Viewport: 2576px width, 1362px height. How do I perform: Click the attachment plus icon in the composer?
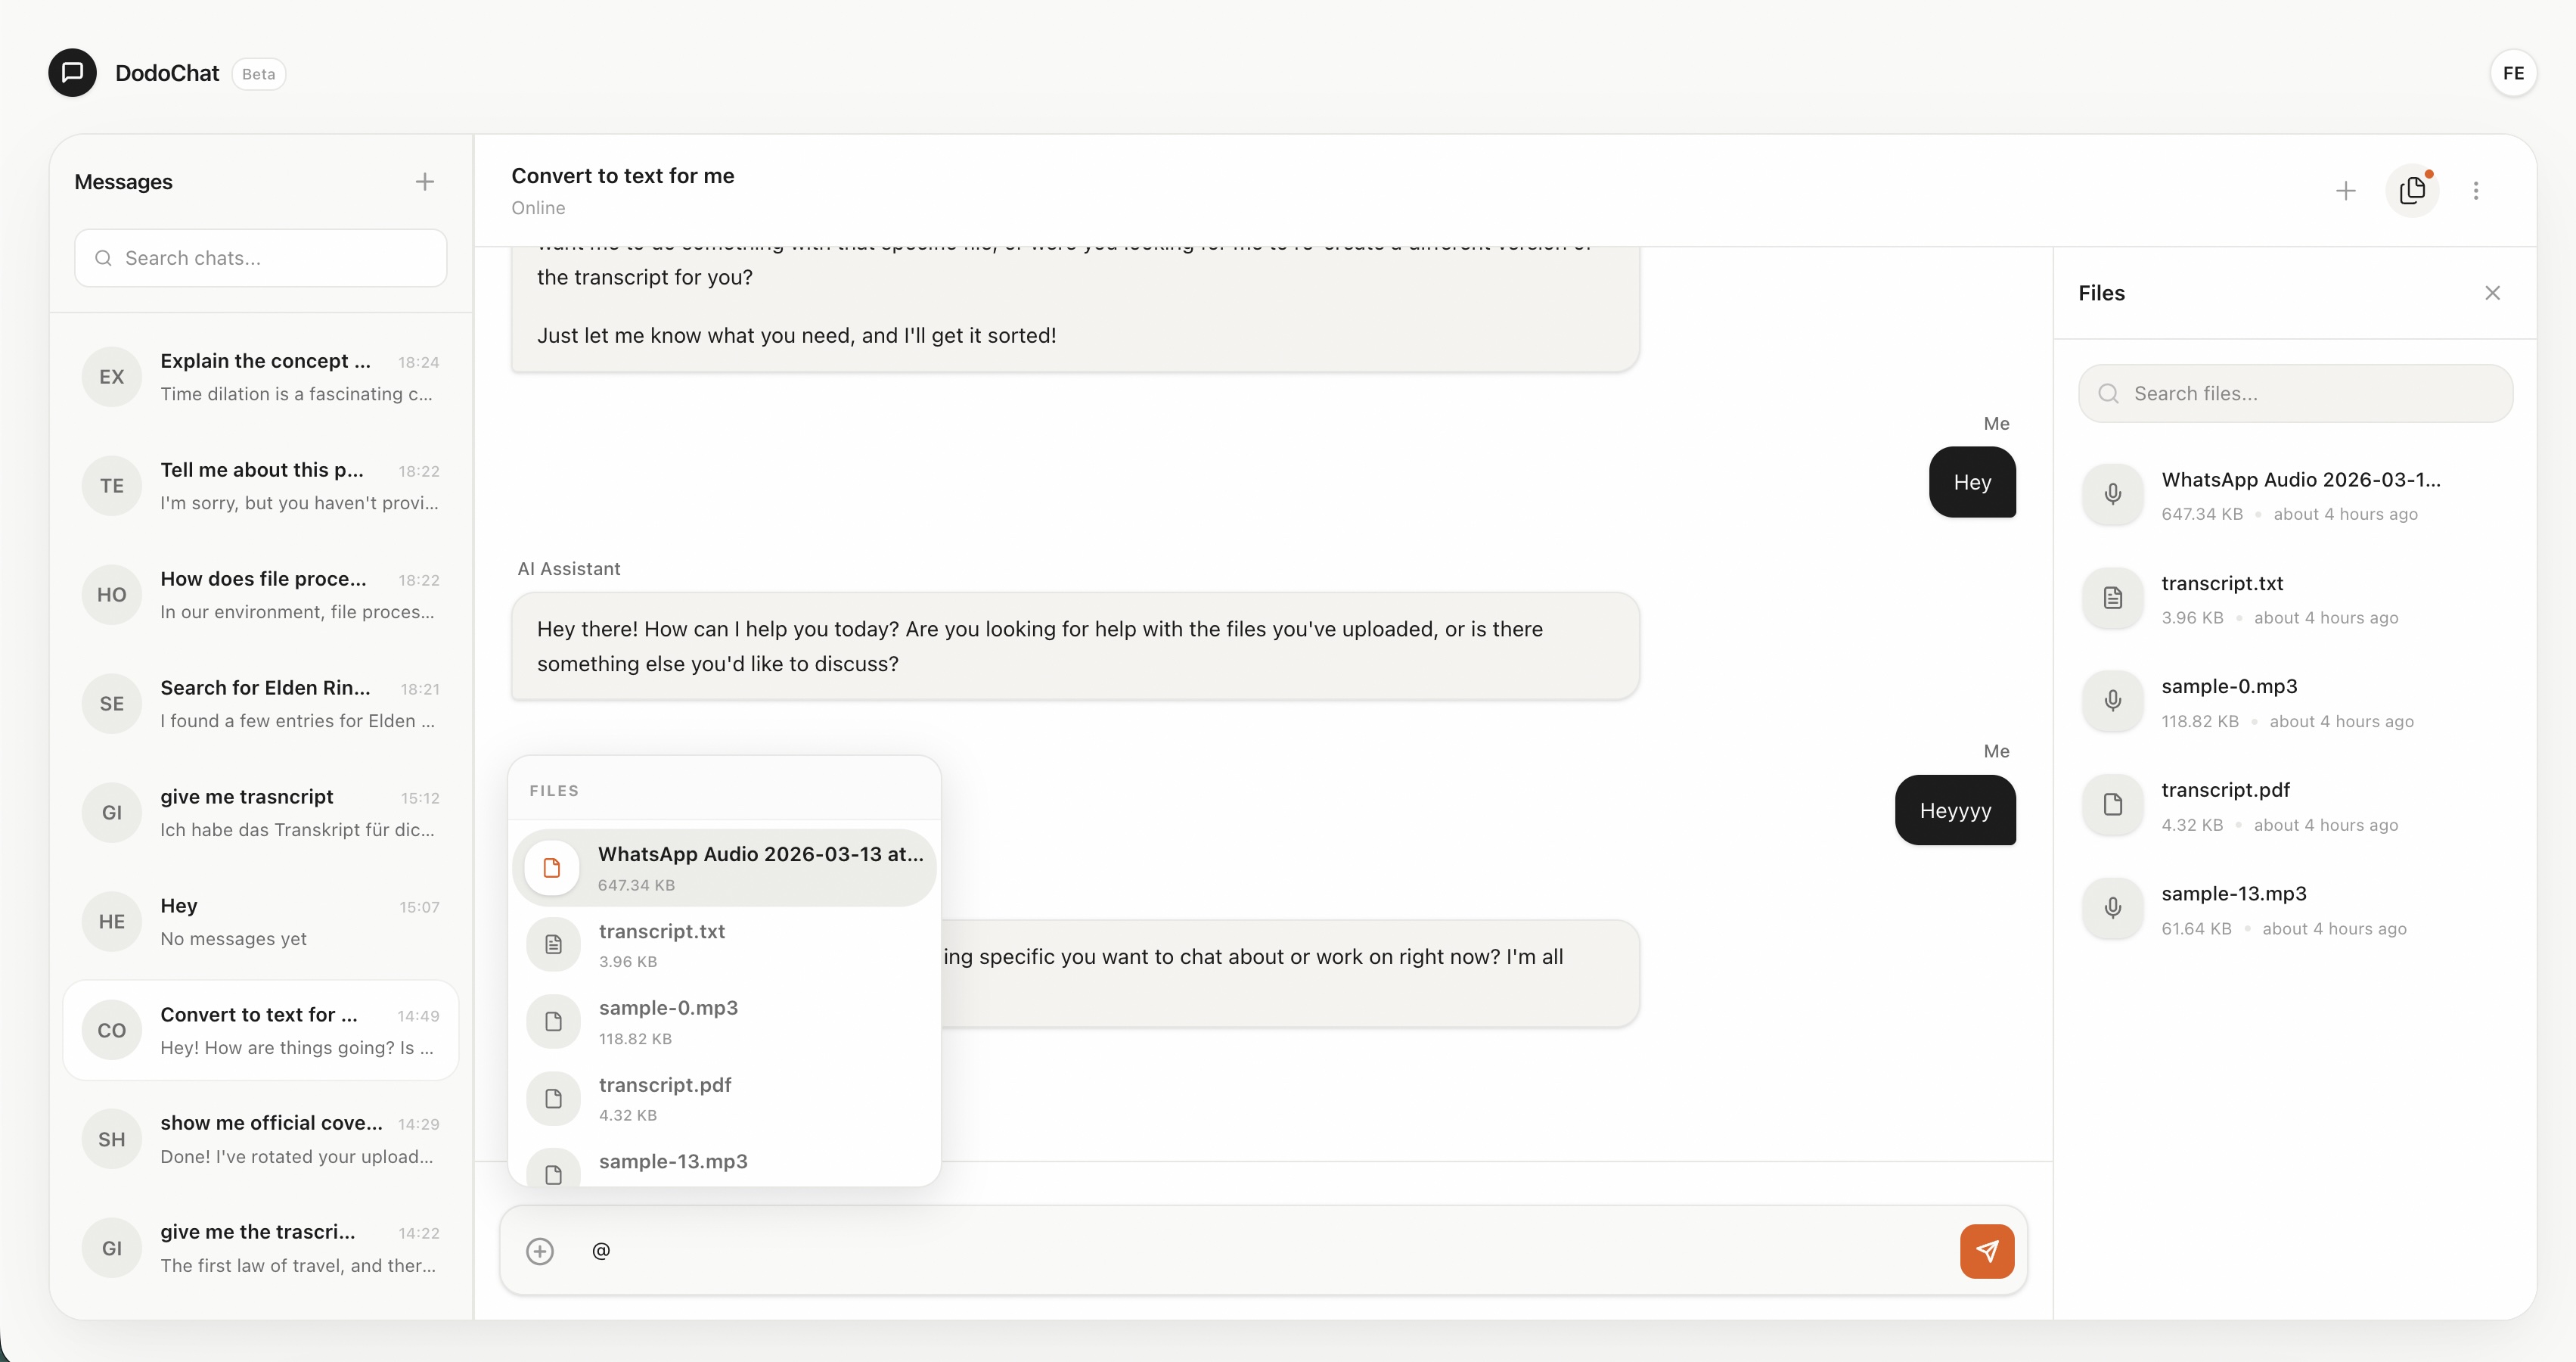(x=540, y=1251)
